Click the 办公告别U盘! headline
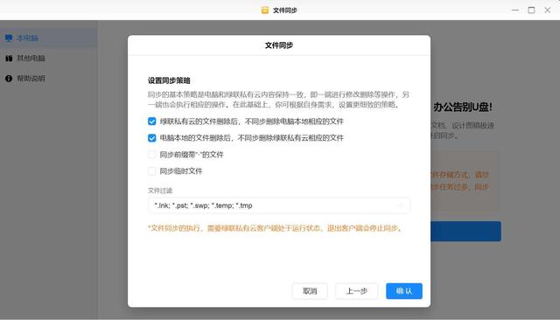 (x=463, y=107)
